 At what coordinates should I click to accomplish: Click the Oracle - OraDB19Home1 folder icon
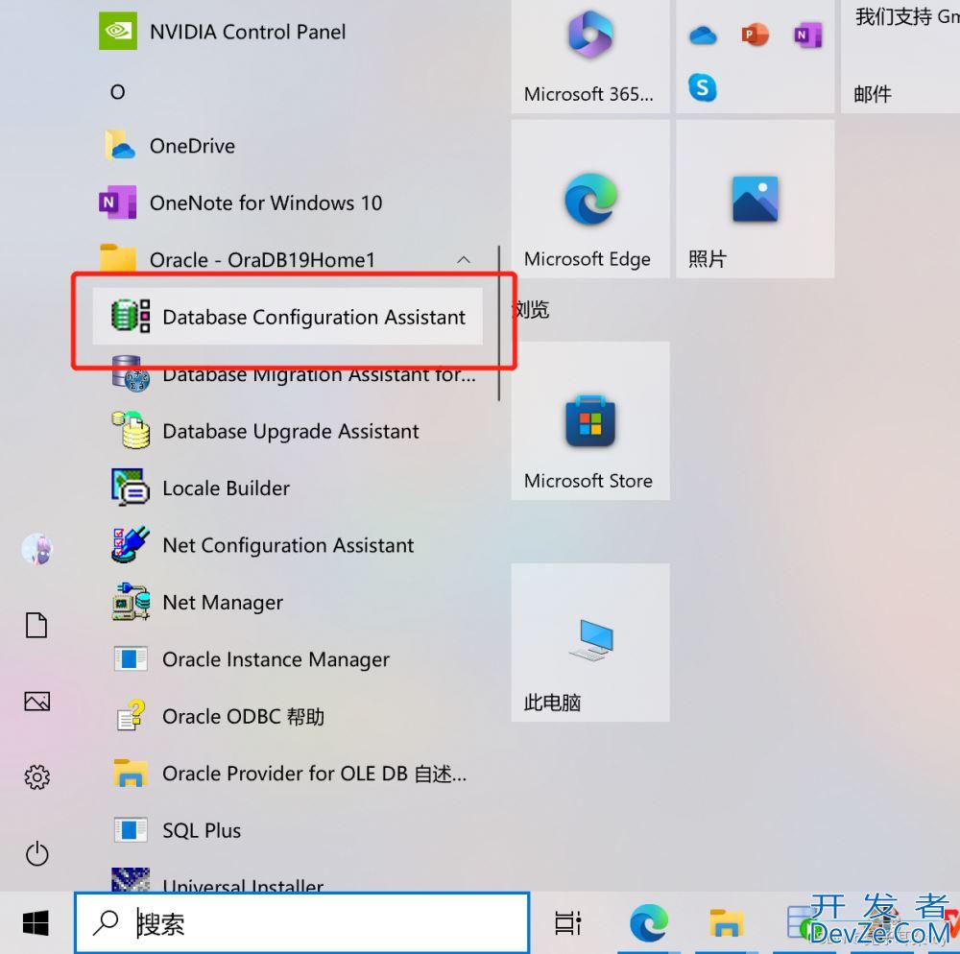[x=117, y=258]
